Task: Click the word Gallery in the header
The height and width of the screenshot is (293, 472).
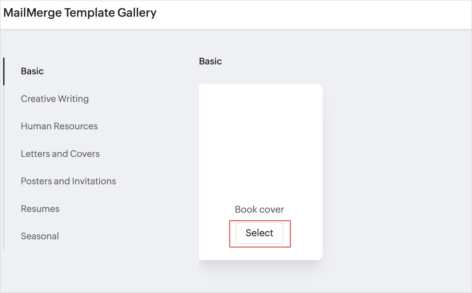Action: 137,13
